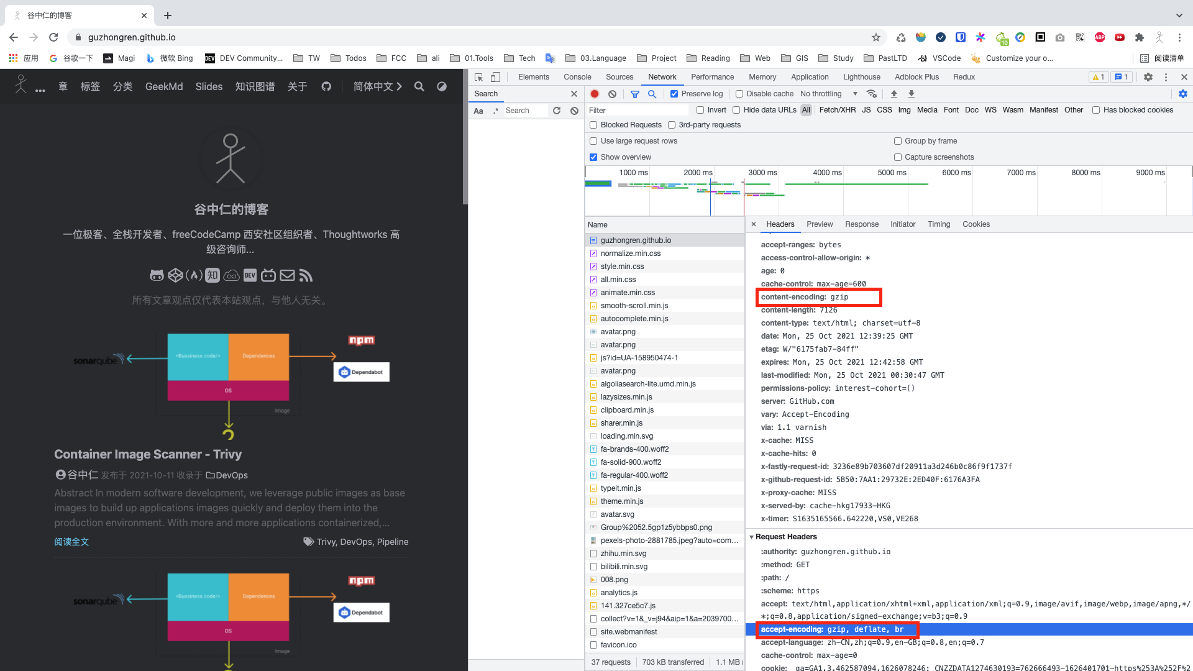Select the inspect element picker icon

[478, 77]
